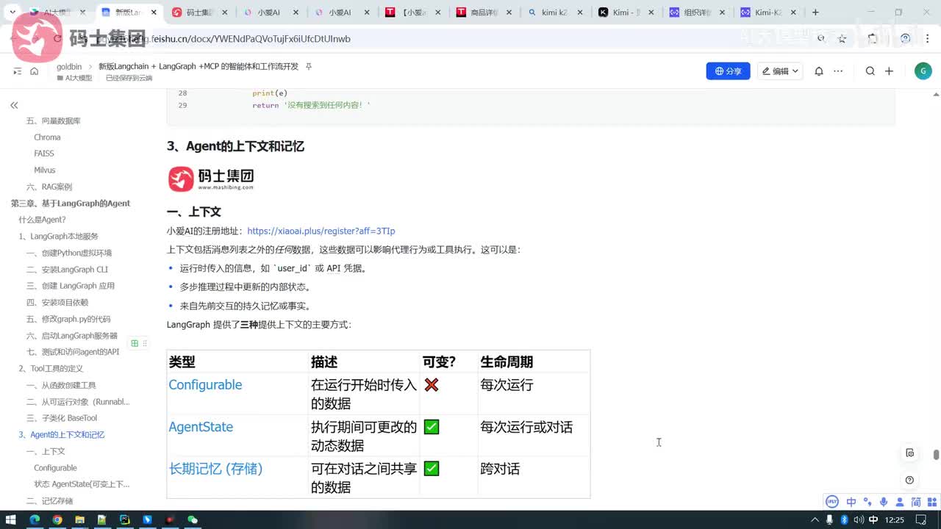Click the bookmark star in address bar

click(842, 39)
